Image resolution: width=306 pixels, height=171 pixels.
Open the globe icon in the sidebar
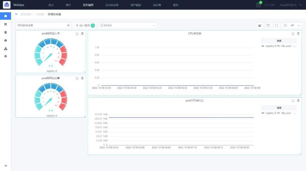[5, 56]
